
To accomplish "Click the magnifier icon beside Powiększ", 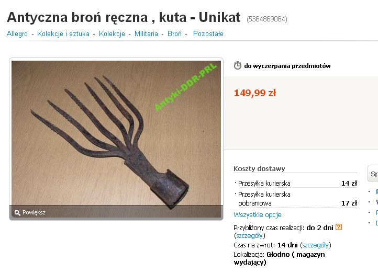I will [17, 212].
